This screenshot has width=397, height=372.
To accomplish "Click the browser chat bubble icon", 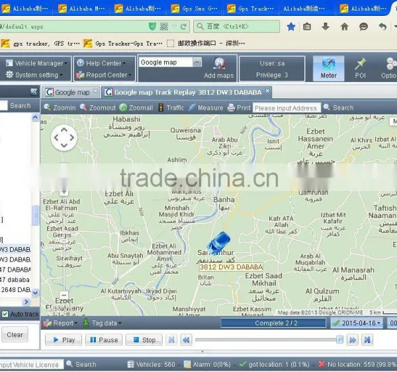I will click(x=363, y=26).
